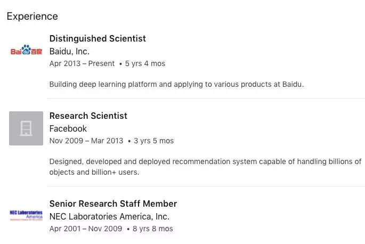Screen dimensions: 365x244
Task: Open the Distinguished Scientist position title
Action: pyautogui.click(x=98, y=38)
